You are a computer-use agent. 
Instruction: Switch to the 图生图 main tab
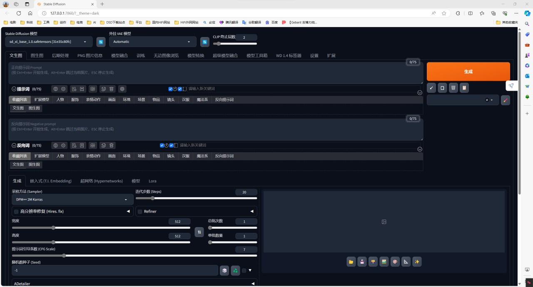click(x=37, y=55)
